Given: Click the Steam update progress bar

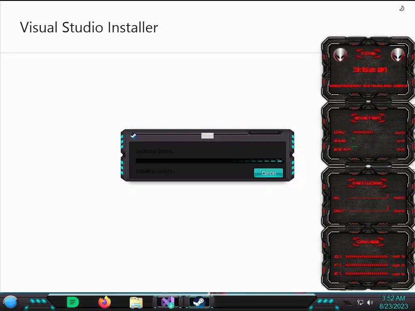Looking at the screenshot, I should coord(210,161).
